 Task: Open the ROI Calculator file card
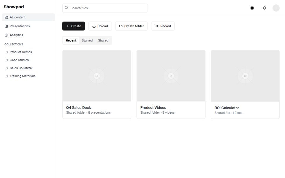(x=245, y=84)
